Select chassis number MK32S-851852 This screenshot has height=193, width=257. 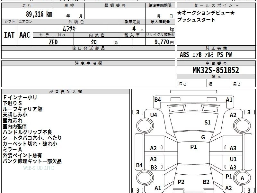(x=216, y=70)
